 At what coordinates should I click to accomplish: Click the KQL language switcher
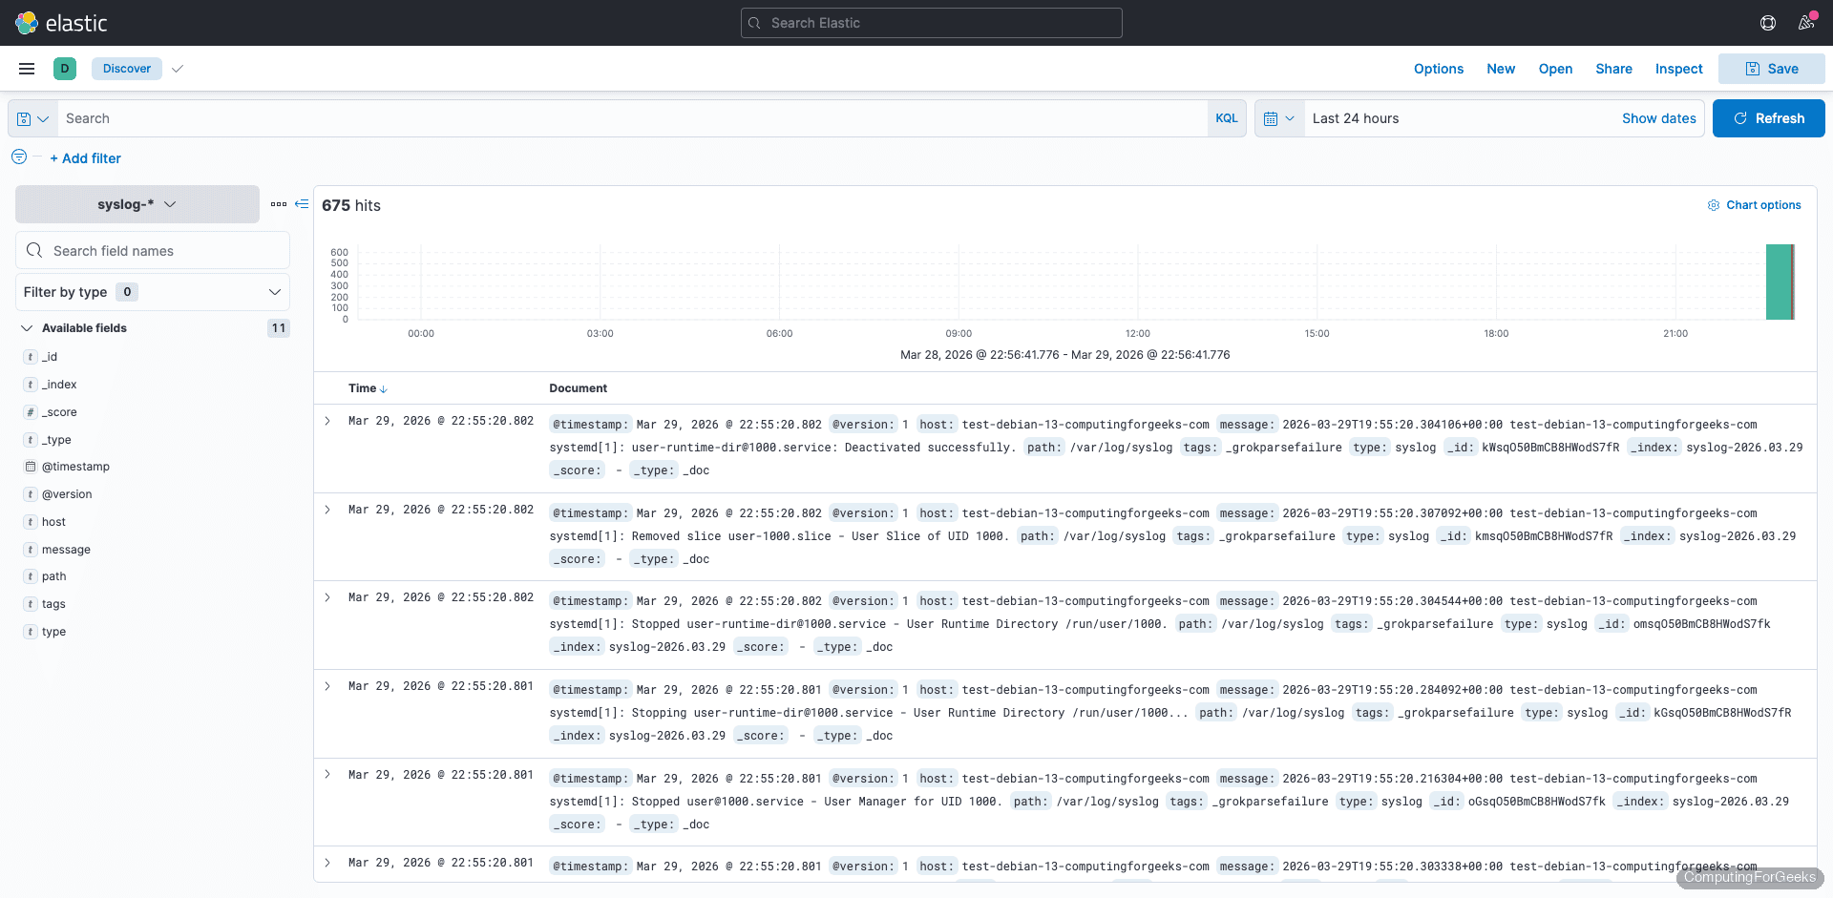click(x=1227, y=117)
